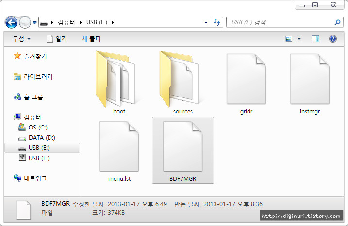This screenshot has height=226, width=348.
Task: Click the grldr file name label
Action: click(247, 112)
